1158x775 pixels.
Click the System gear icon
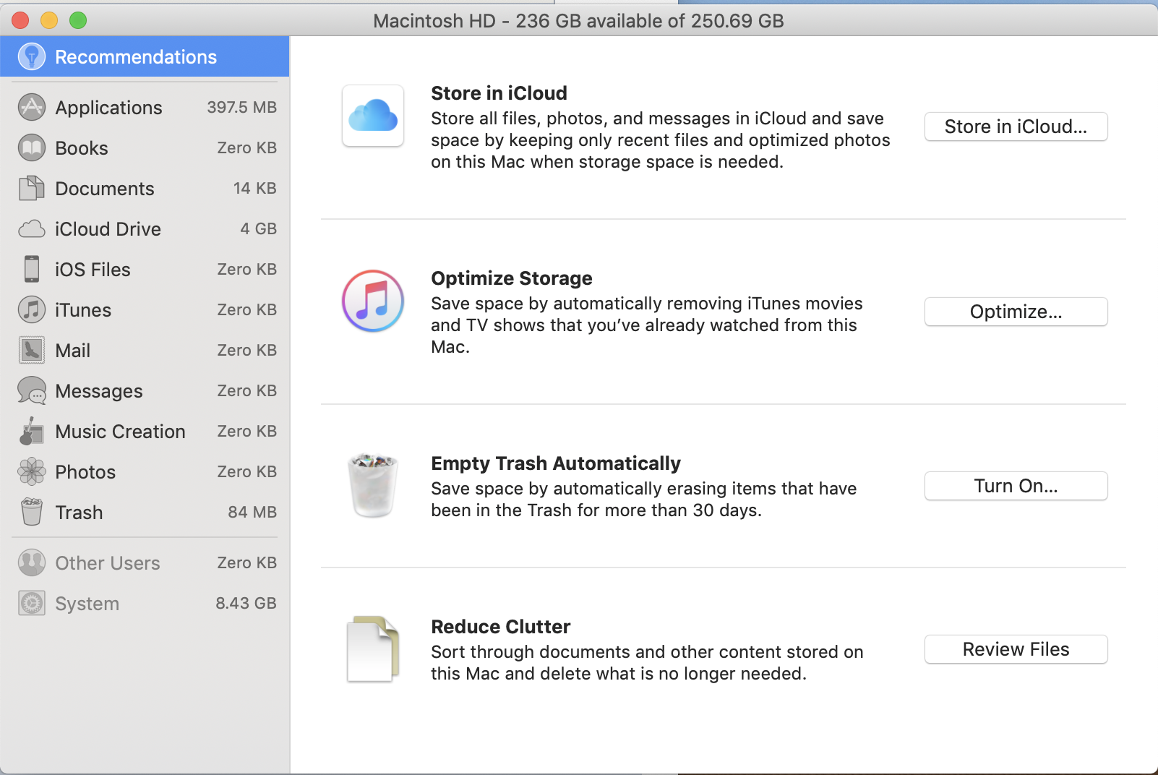tap(32, 603)
